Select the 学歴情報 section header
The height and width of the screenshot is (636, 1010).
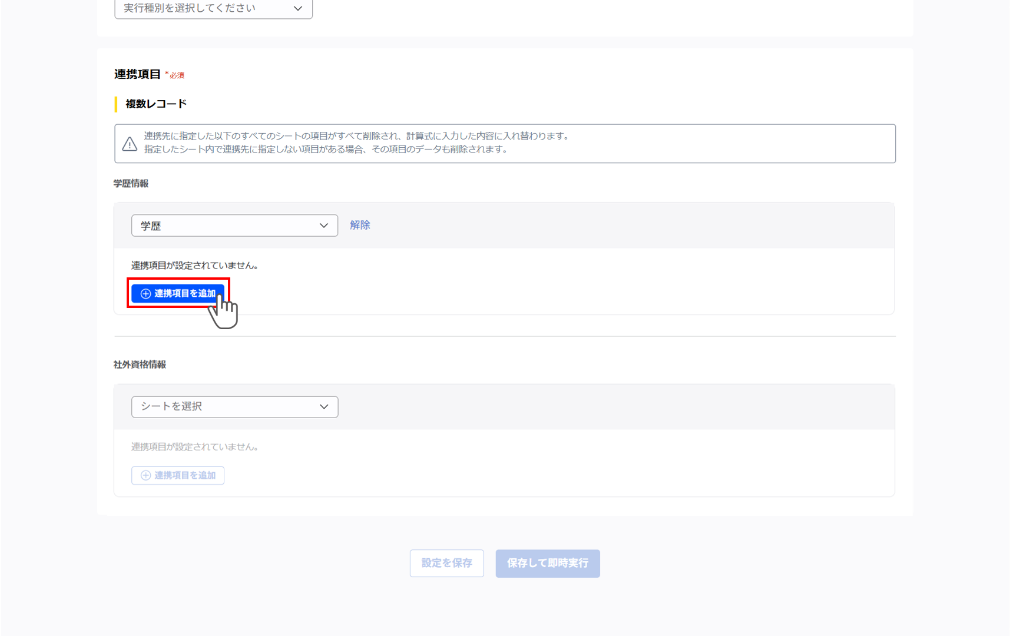[x=131, y=183]
